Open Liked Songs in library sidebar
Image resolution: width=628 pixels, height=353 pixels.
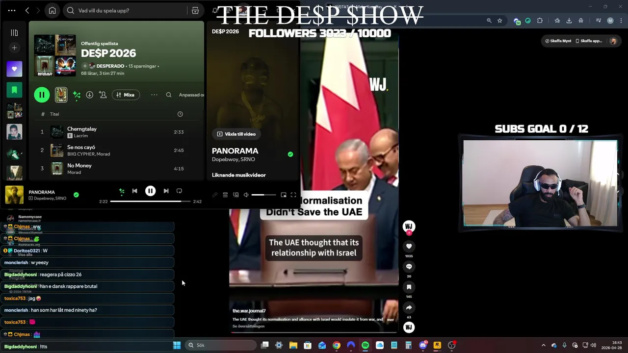tap(14, 69)
